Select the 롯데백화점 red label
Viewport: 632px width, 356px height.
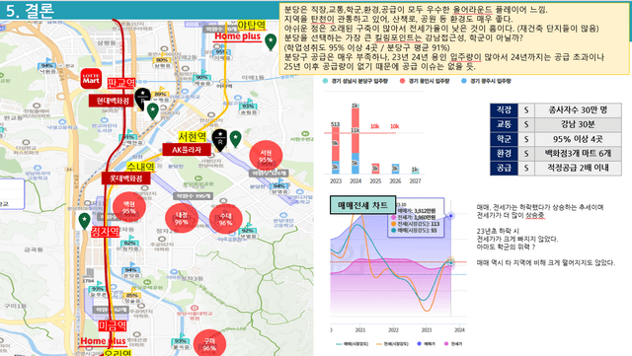coord(125,178)
